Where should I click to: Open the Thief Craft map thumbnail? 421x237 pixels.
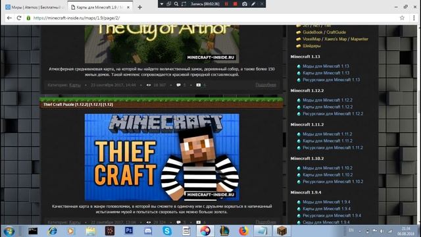(162, 157)
